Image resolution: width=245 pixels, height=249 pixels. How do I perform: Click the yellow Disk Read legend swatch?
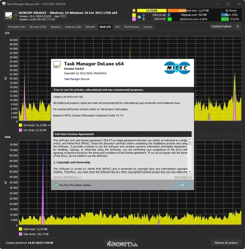tap(21, 229)
